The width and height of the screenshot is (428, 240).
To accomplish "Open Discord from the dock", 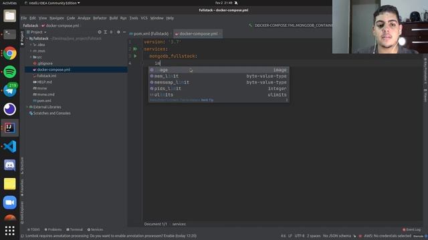I will pos(10,165).
